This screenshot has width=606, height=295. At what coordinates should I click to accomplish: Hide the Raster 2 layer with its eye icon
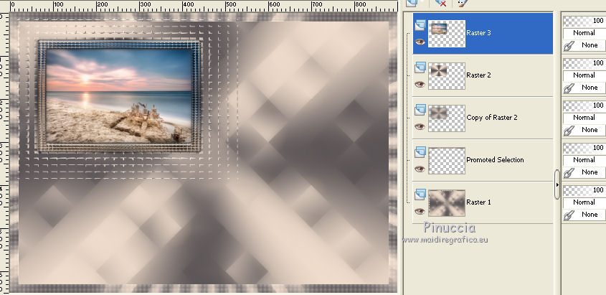coord(420,84)
